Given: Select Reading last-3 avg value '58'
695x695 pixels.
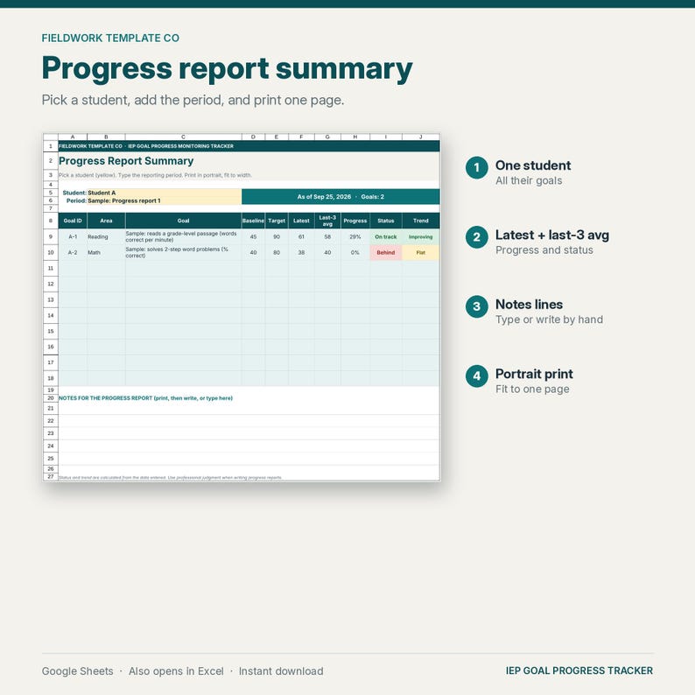Looking at the screenshot, I should (327, 236).
